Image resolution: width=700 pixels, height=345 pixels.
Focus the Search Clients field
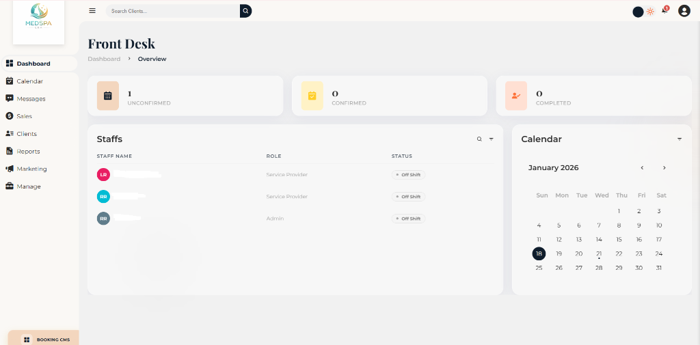(173, 11)
